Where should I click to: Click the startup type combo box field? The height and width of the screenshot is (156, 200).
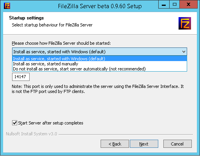99,52
